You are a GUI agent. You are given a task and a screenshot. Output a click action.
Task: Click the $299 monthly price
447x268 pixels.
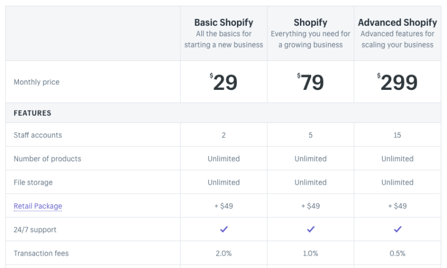[397, 82]
